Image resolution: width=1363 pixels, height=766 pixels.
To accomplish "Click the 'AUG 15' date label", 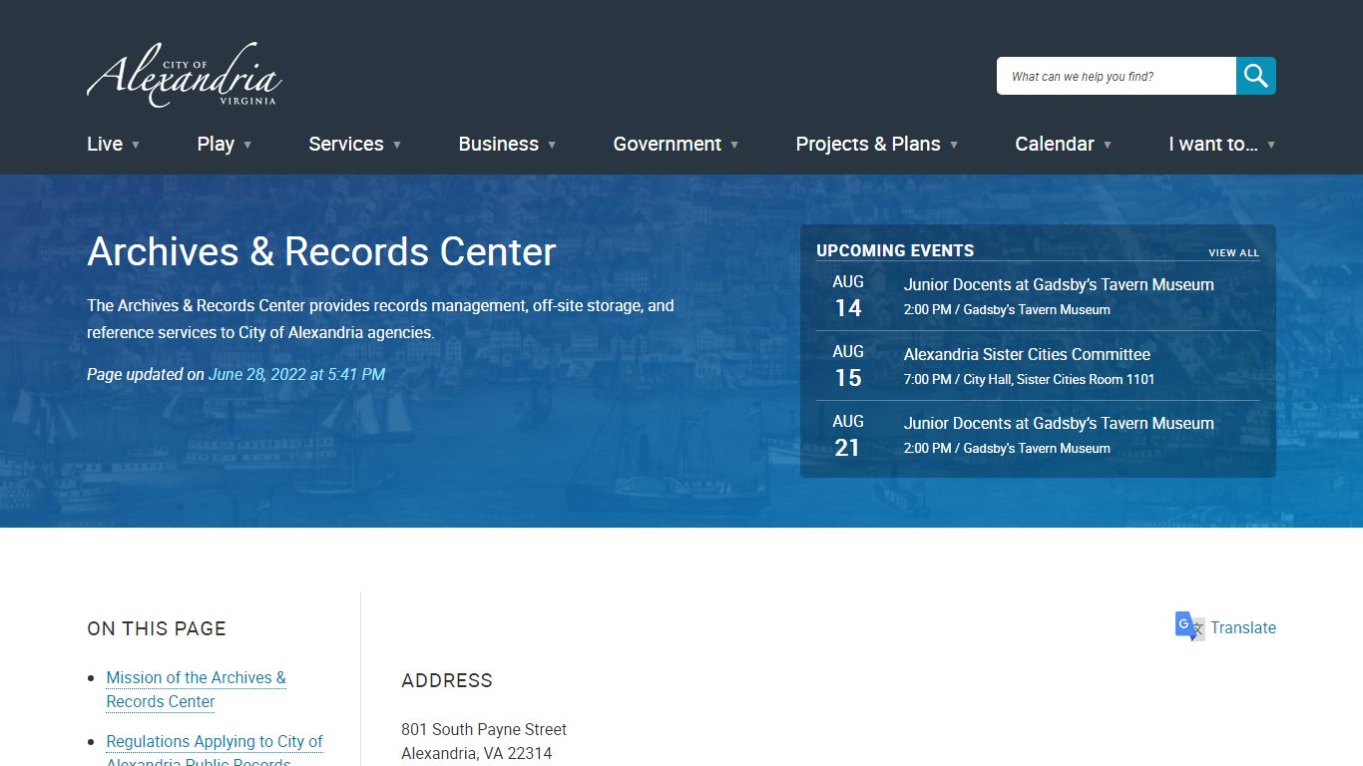I will (848, 366).
